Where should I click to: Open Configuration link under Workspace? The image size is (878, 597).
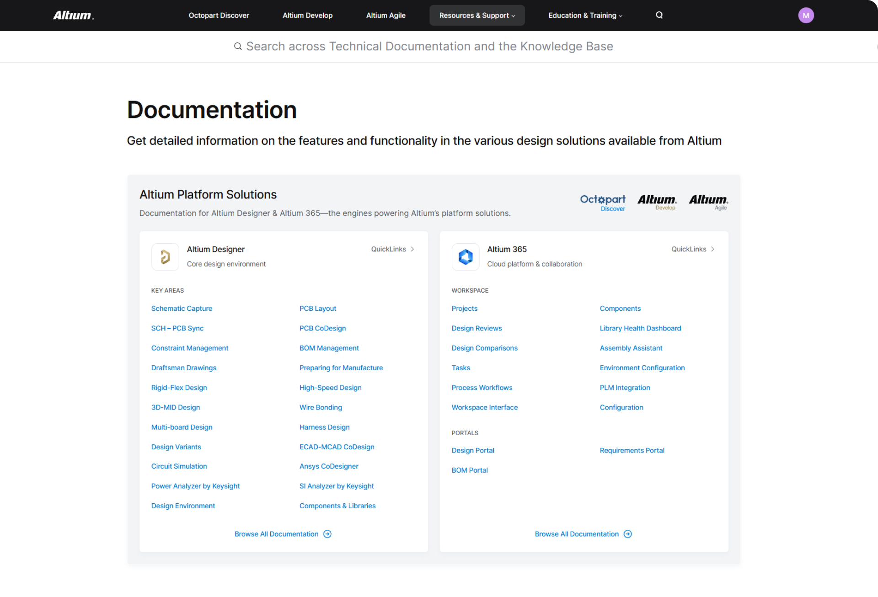tap(621, 407)
